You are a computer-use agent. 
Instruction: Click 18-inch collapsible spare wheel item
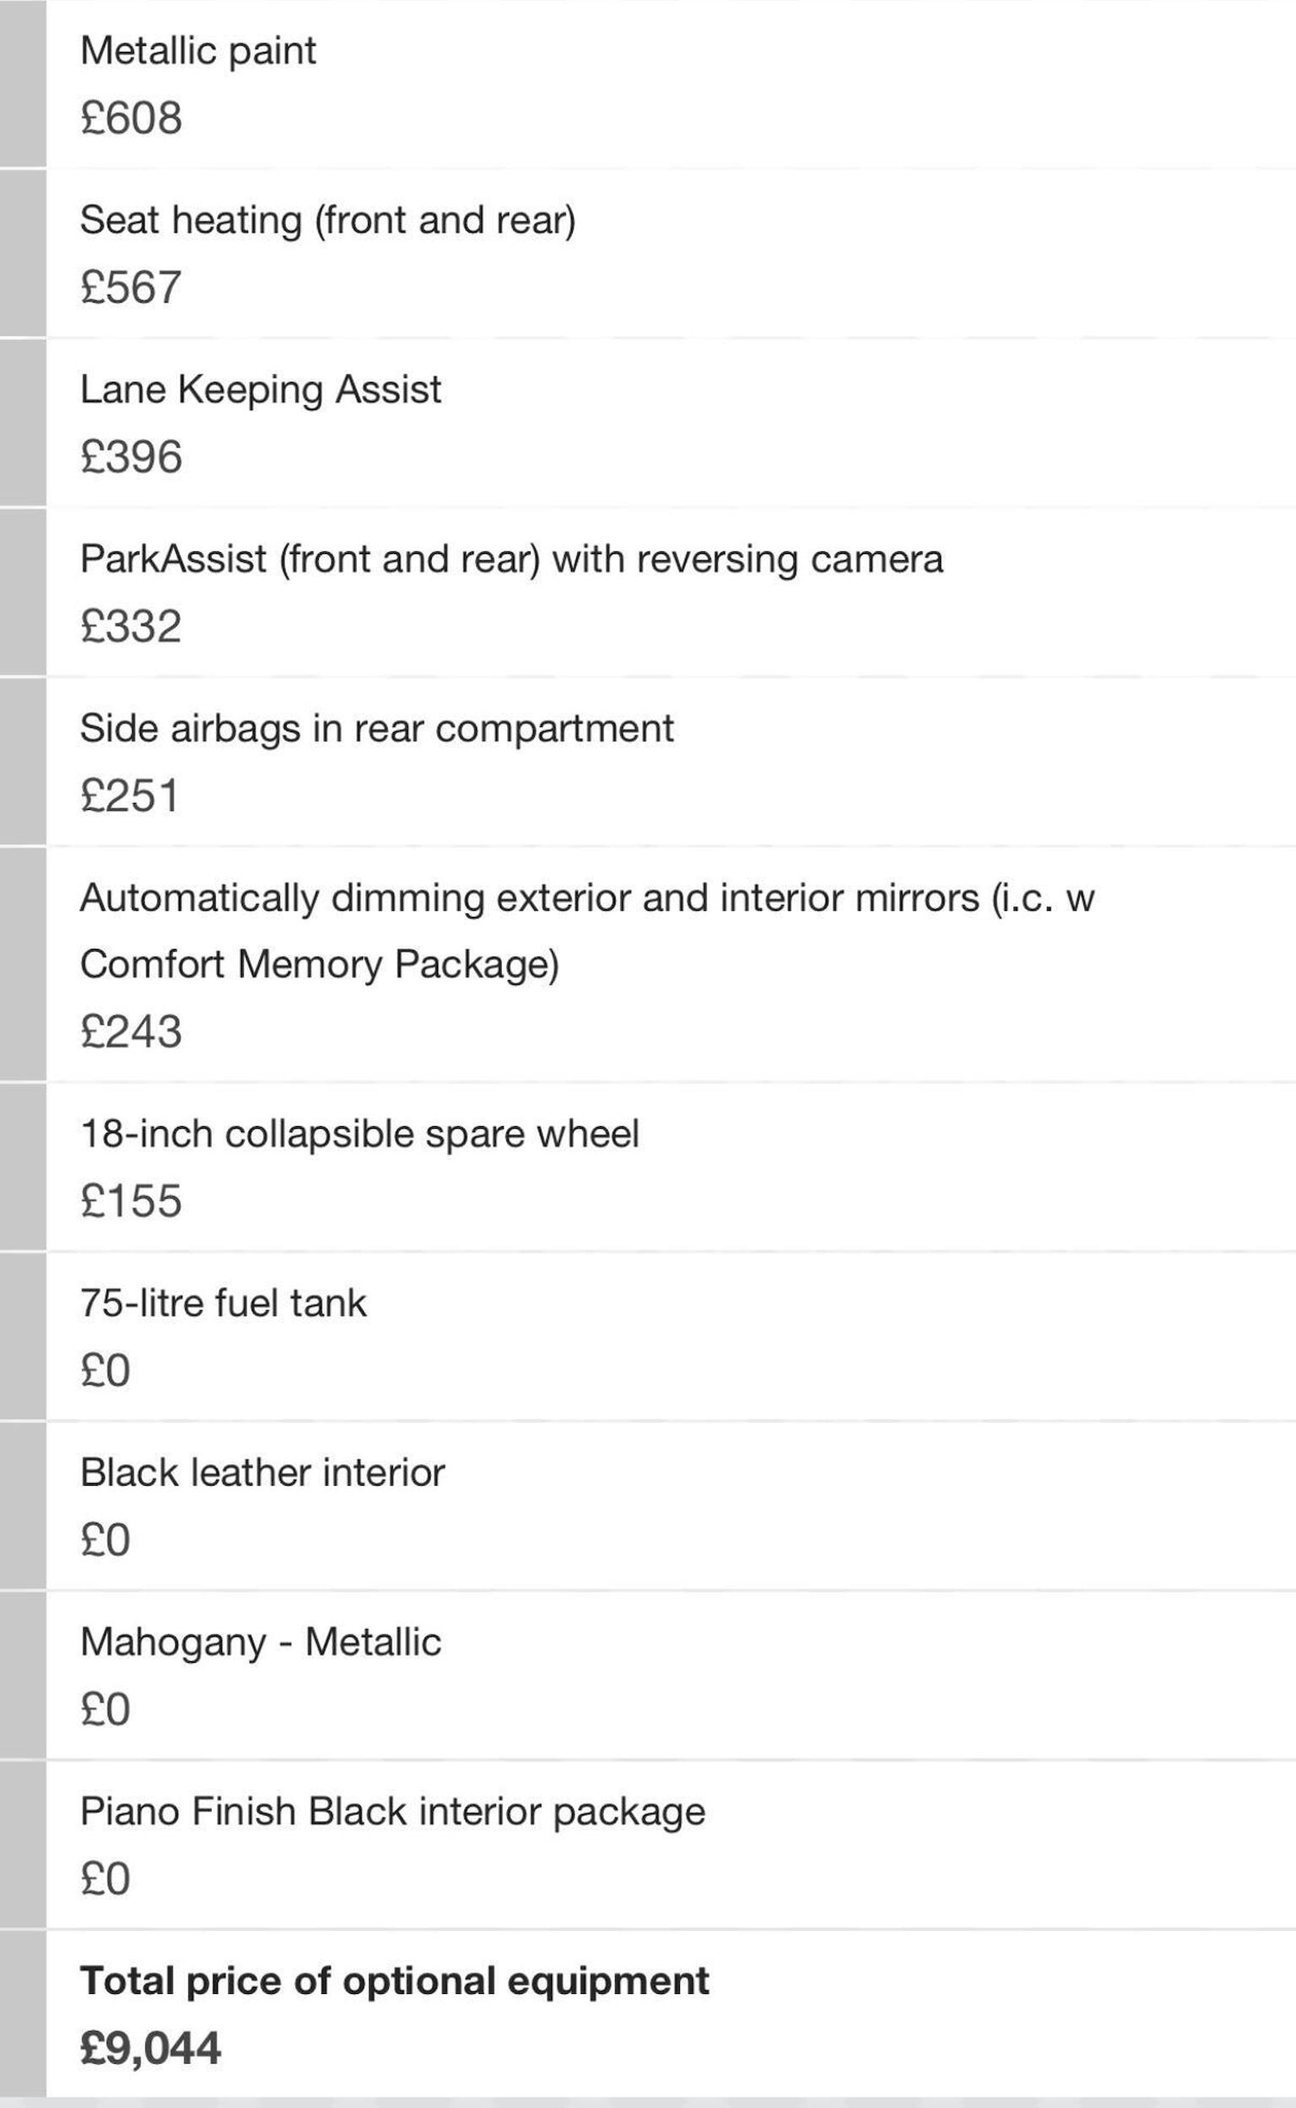(359, 1133)
